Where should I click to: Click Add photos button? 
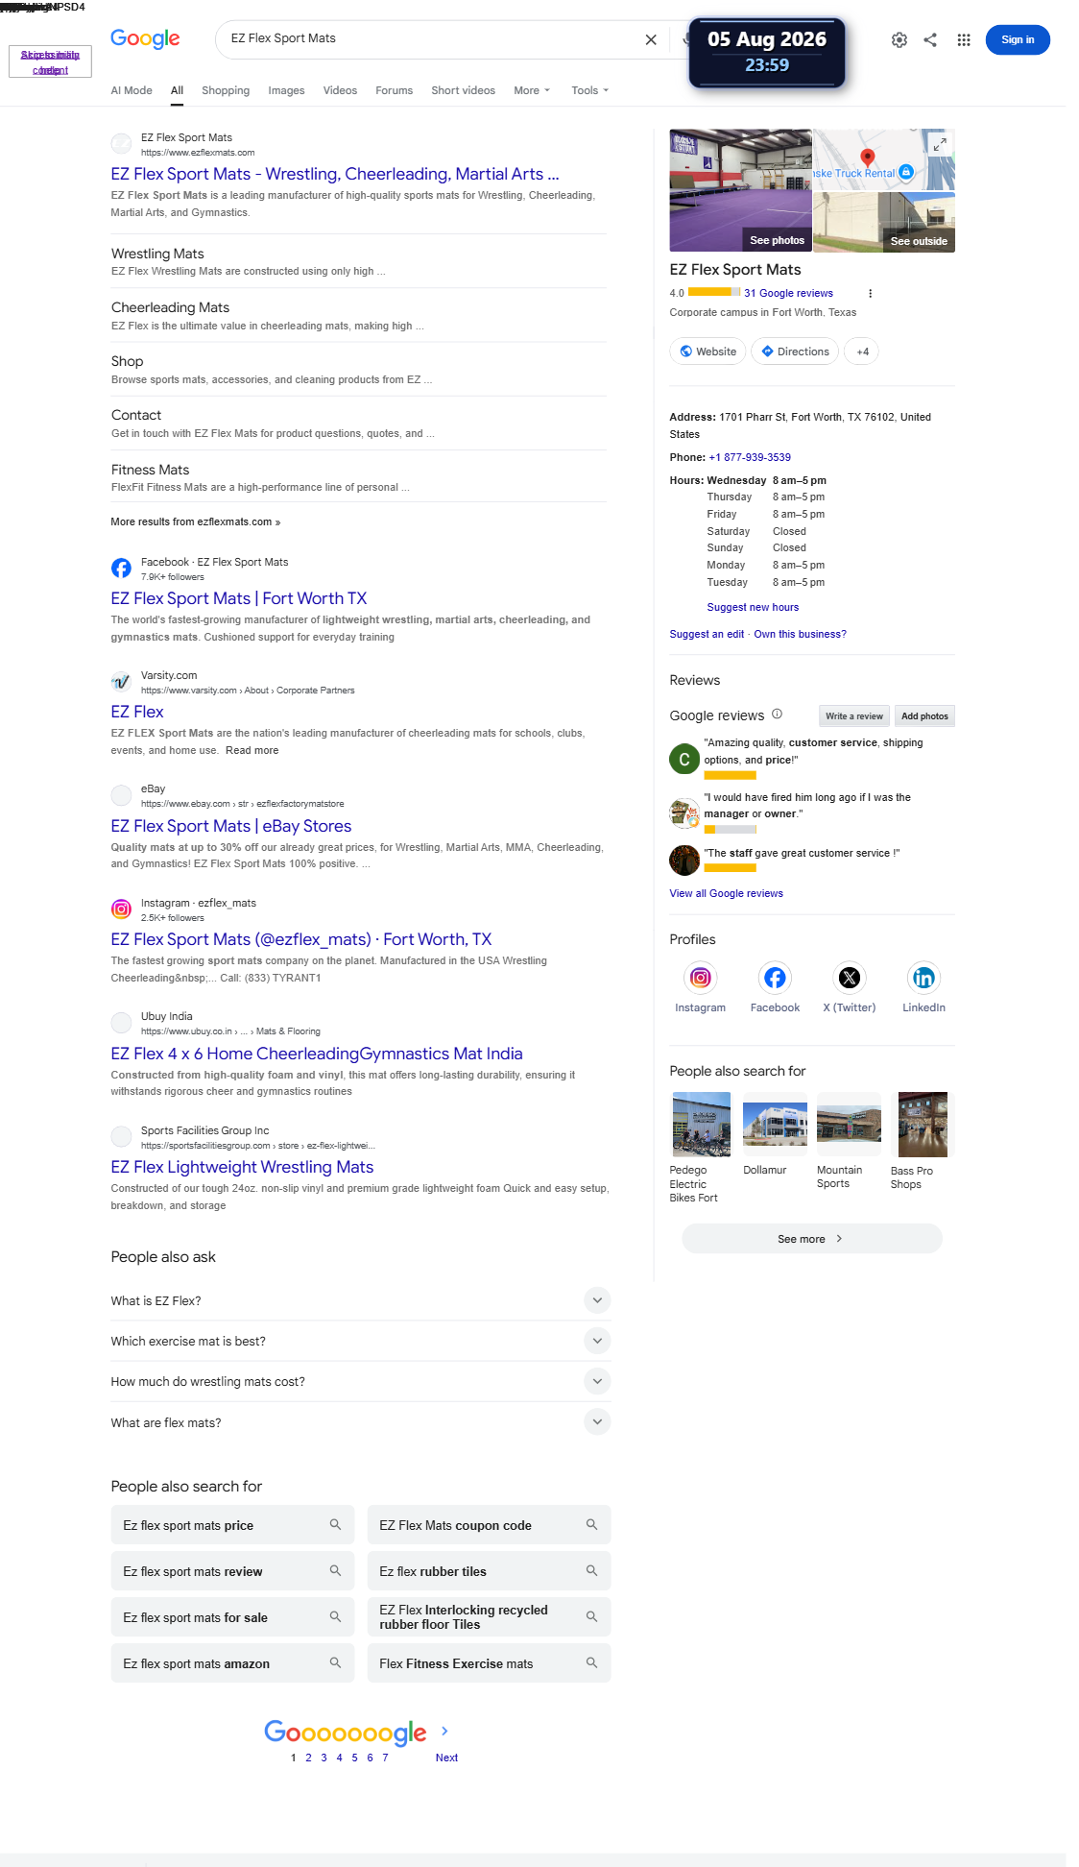[924, 715]
